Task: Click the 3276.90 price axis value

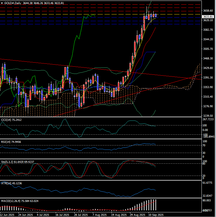Action: point(208,106)
